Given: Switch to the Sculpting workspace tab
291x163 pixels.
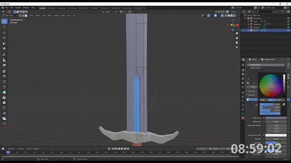Looking at the screenshot, I should pyautogui.click(x=61, y=8).
